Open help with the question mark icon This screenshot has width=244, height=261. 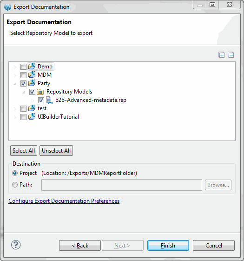click(16, 245)
